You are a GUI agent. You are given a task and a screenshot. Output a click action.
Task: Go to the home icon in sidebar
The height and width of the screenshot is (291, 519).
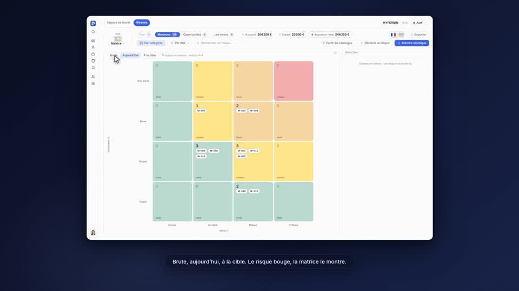tap(93, 40)
